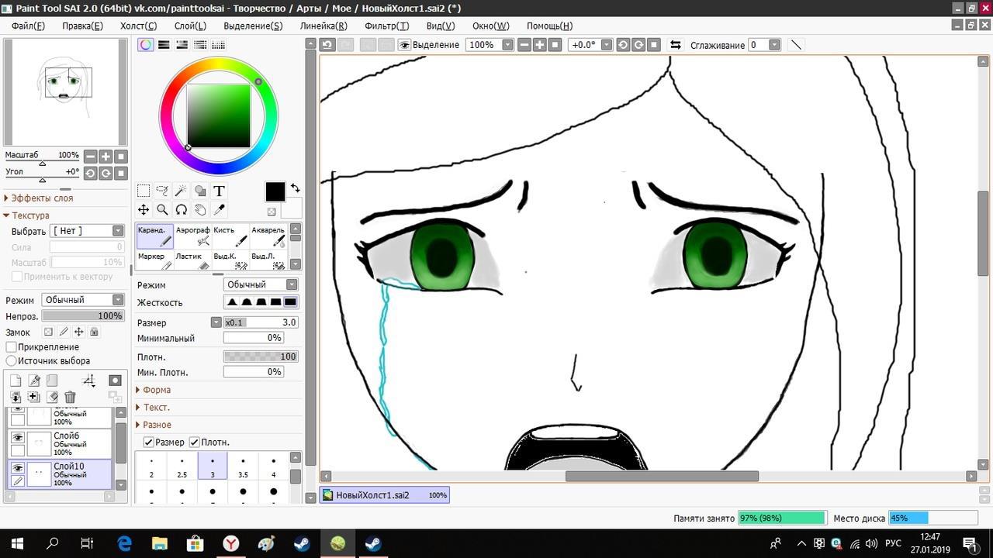
Task: Open the texture Выбрать dropdown
Action: click(x=87, y=231)
